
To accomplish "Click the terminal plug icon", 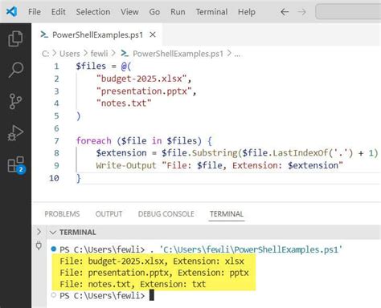I will click(x=39, y=245).
